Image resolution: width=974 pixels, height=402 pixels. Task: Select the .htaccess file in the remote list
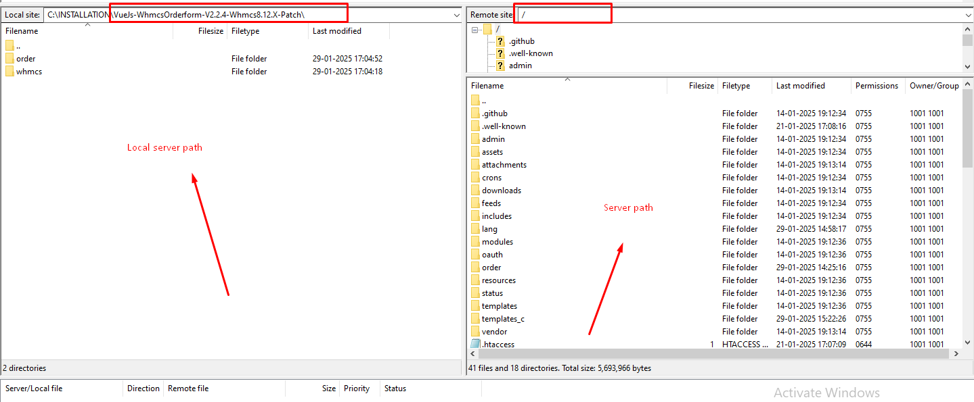[497, 345]
